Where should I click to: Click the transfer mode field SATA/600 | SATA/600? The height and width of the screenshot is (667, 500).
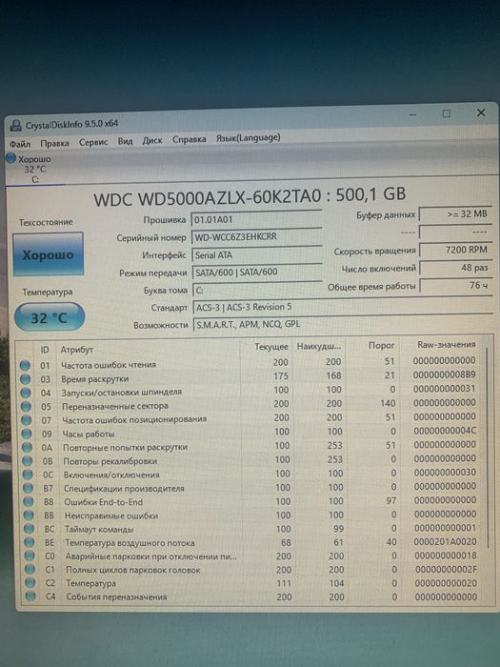[x=257, y=273]
